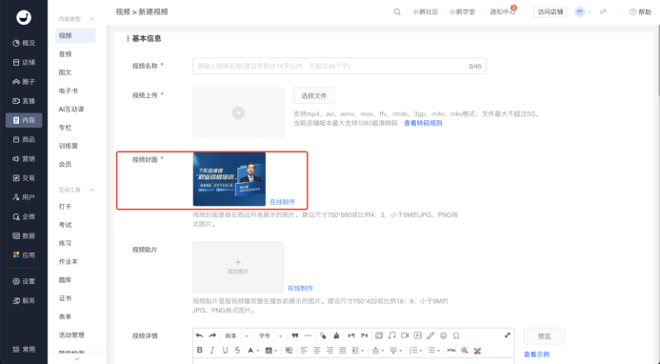Toggle italic formatting

pos(212,350)
